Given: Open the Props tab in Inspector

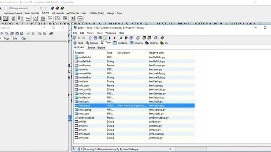Looking at the screenshot, I should [7, 38].
